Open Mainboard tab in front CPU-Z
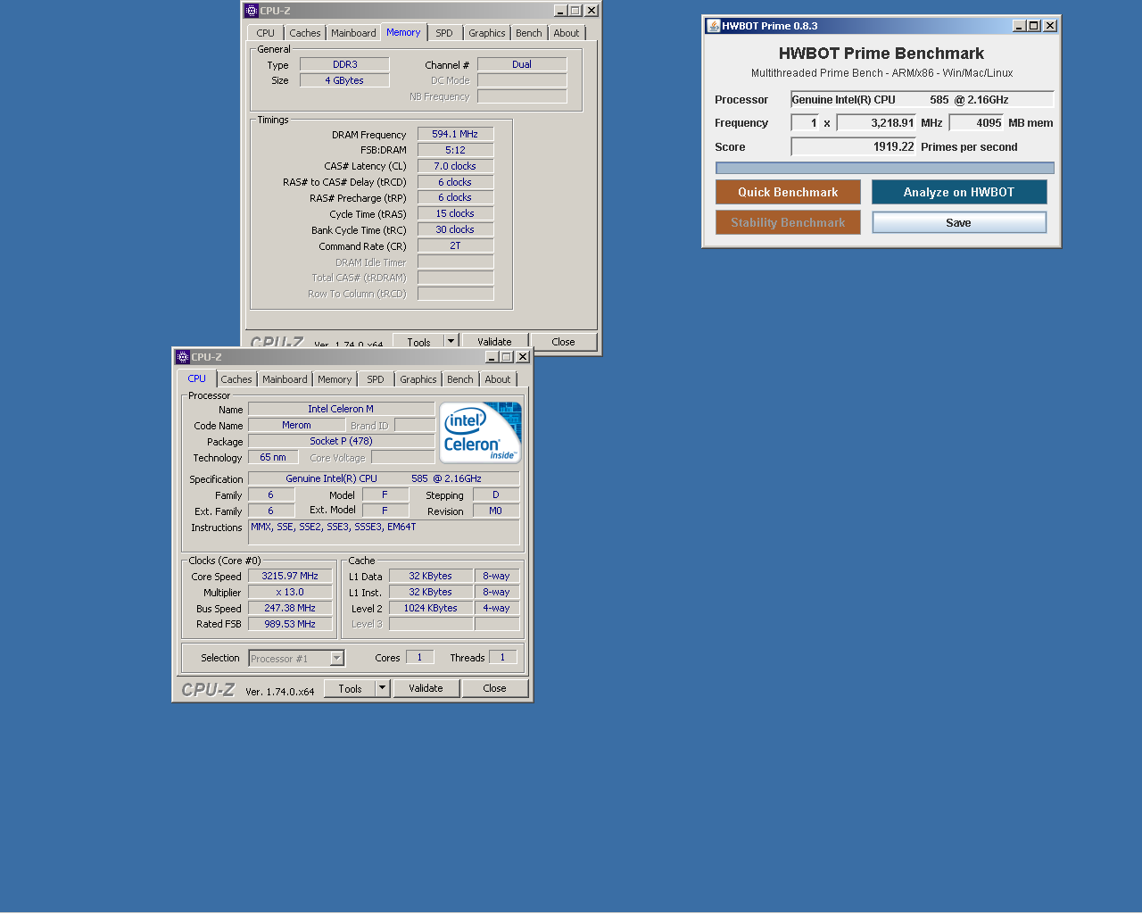This screenshot has height=914, width=1142. pos(285,379)
